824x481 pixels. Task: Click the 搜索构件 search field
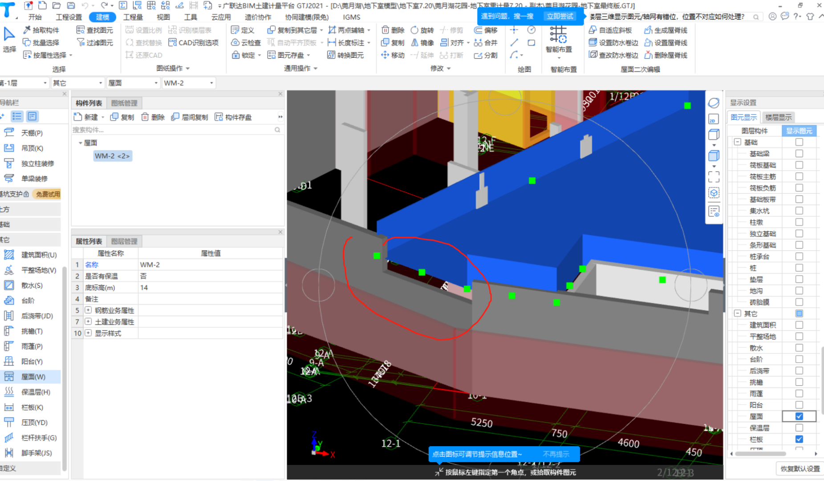pos(177,130)
